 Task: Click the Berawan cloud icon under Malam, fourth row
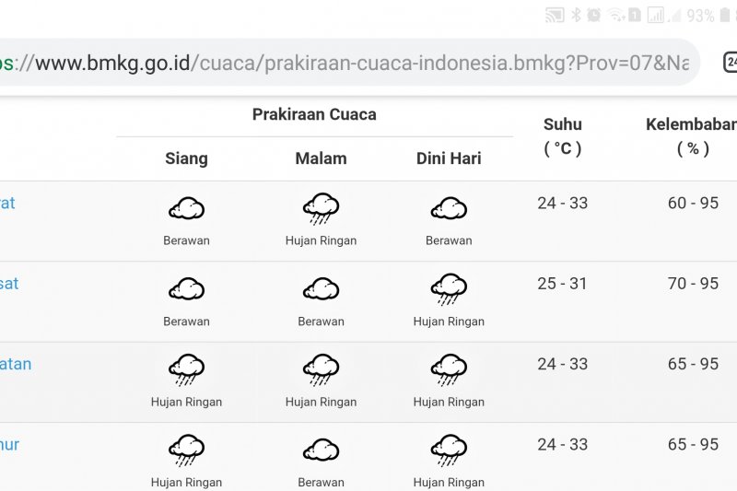pos(321,450)
